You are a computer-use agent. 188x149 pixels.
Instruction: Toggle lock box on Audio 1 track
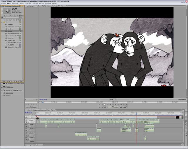click(28, 120)
